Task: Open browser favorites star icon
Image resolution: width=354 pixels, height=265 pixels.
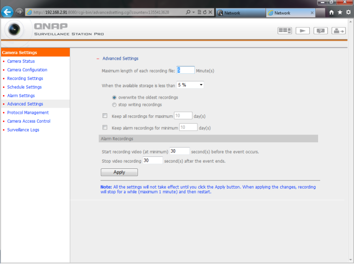Action: [x=340, y=12]
